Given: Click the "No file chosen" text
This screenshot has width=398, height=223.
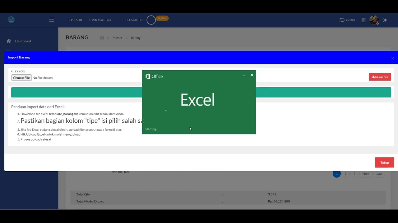Looking at the screenshot, I should click(x=43, y=78).
